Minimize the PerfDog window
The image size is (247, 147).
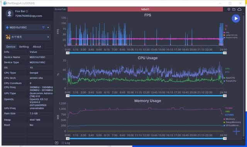pyautogui.click(x=220, y=3)
